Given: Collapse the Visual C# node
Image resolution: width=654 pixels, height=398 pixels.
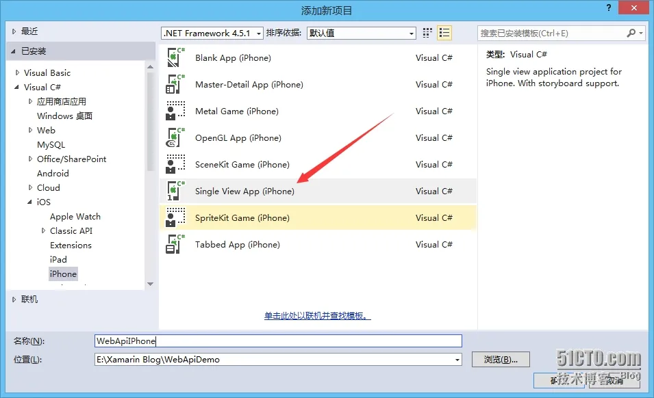Looking at the screenshot, I should click(x=16, y=87).
